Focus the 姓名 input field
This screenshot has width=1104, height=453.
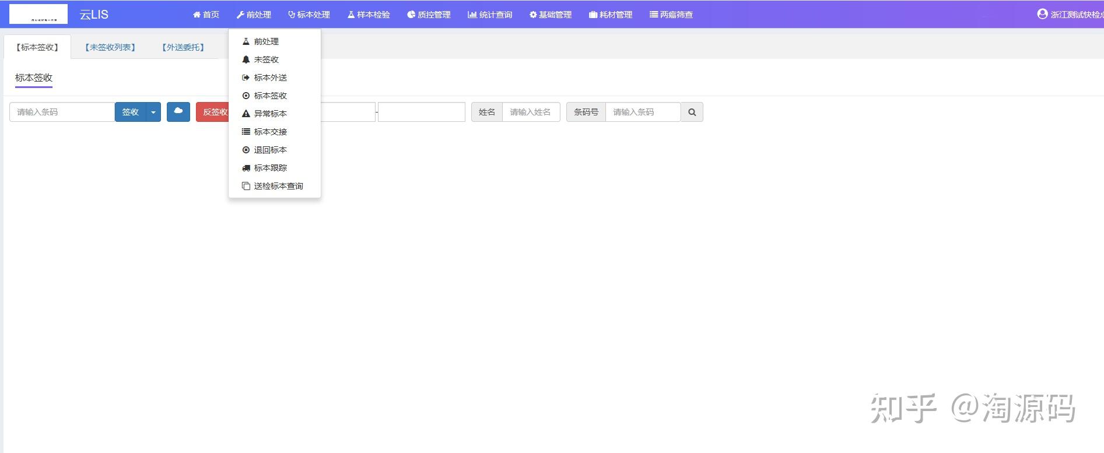pyautogui.click(x=531, y=112)
